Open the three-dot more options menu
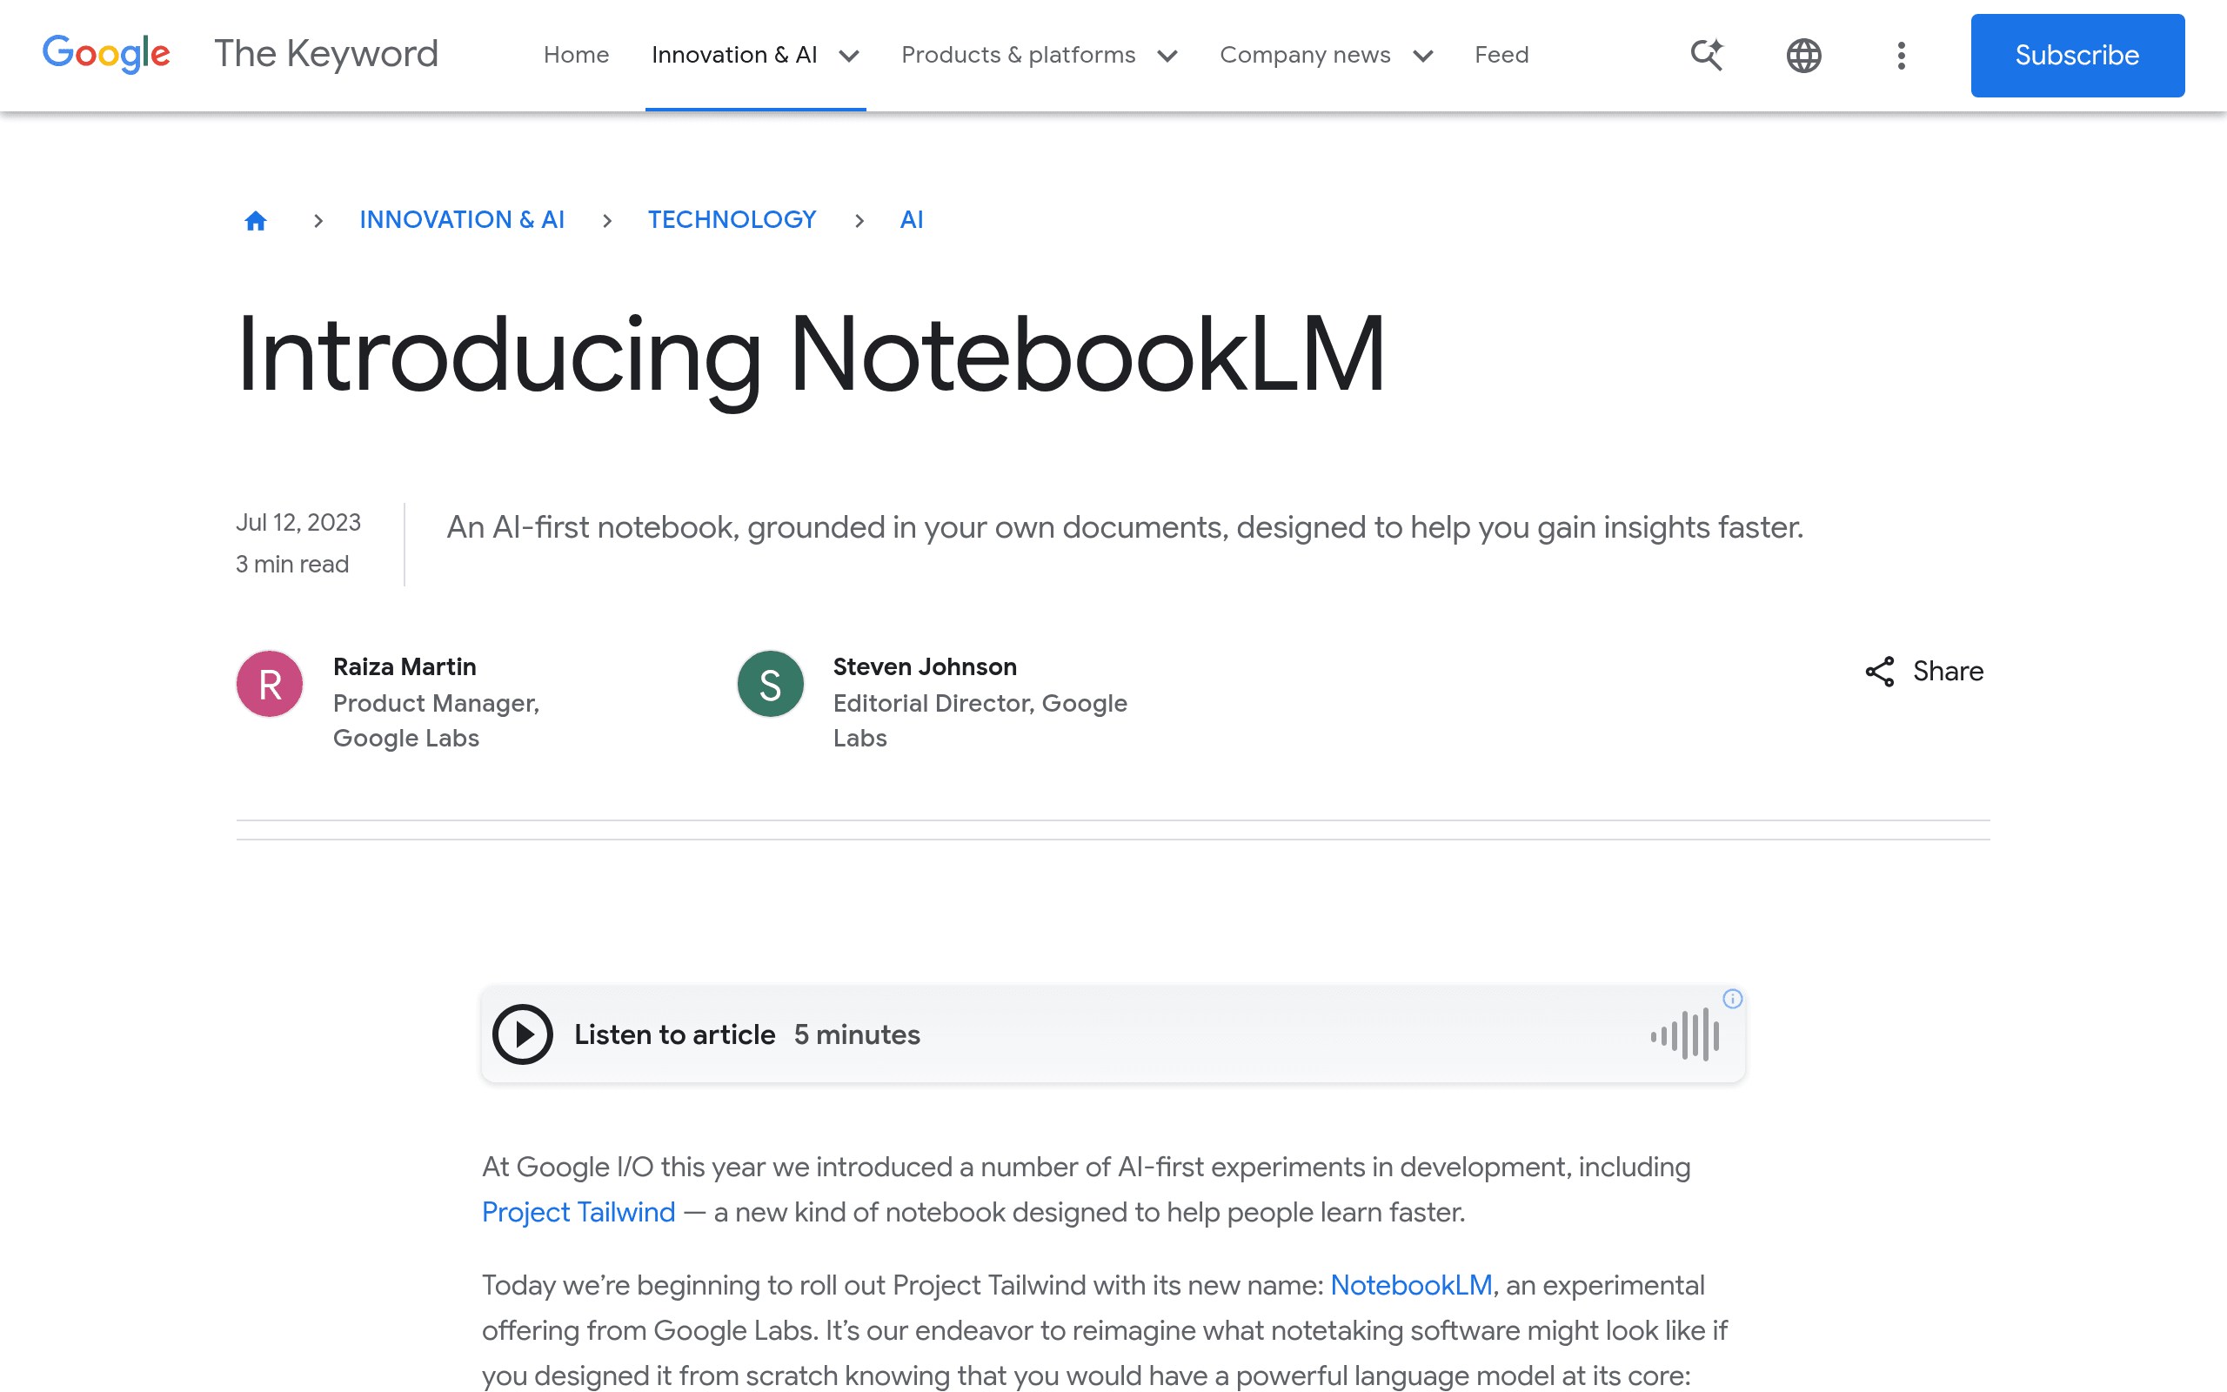 click(1902, 55)
